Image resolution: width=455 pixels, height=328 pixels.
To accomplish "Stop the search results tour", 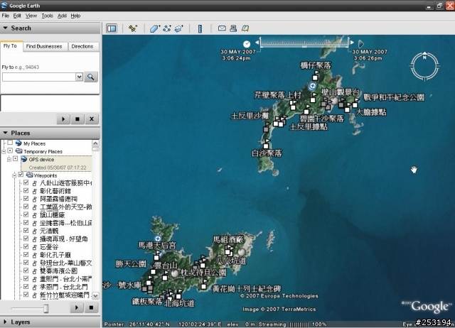I will (77, 119).
